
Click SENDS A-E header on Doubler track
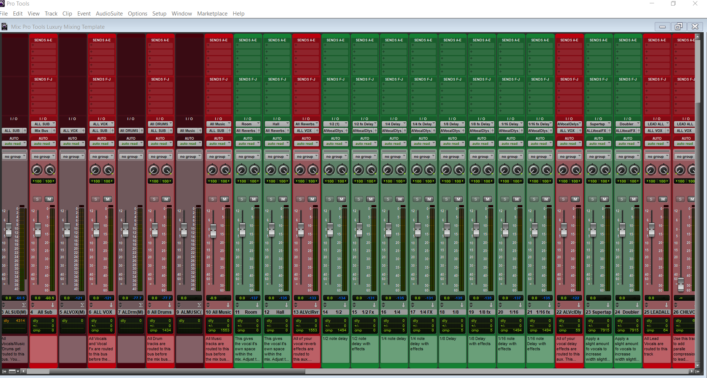coord(627,40)
